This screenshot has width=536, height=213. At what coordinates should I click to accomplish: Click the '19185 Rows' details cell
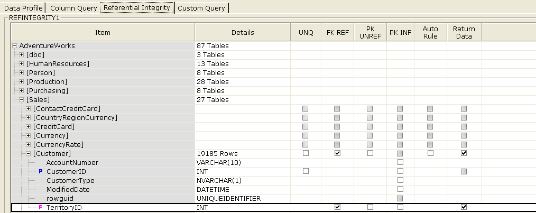[x=243, y=153]
